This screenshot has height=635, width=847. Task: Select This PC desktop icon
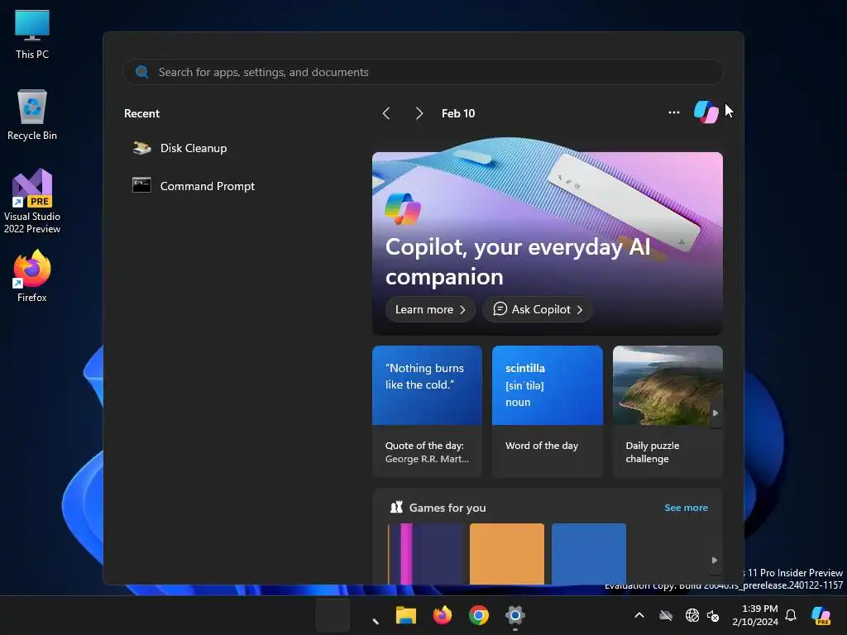(32, 35)
